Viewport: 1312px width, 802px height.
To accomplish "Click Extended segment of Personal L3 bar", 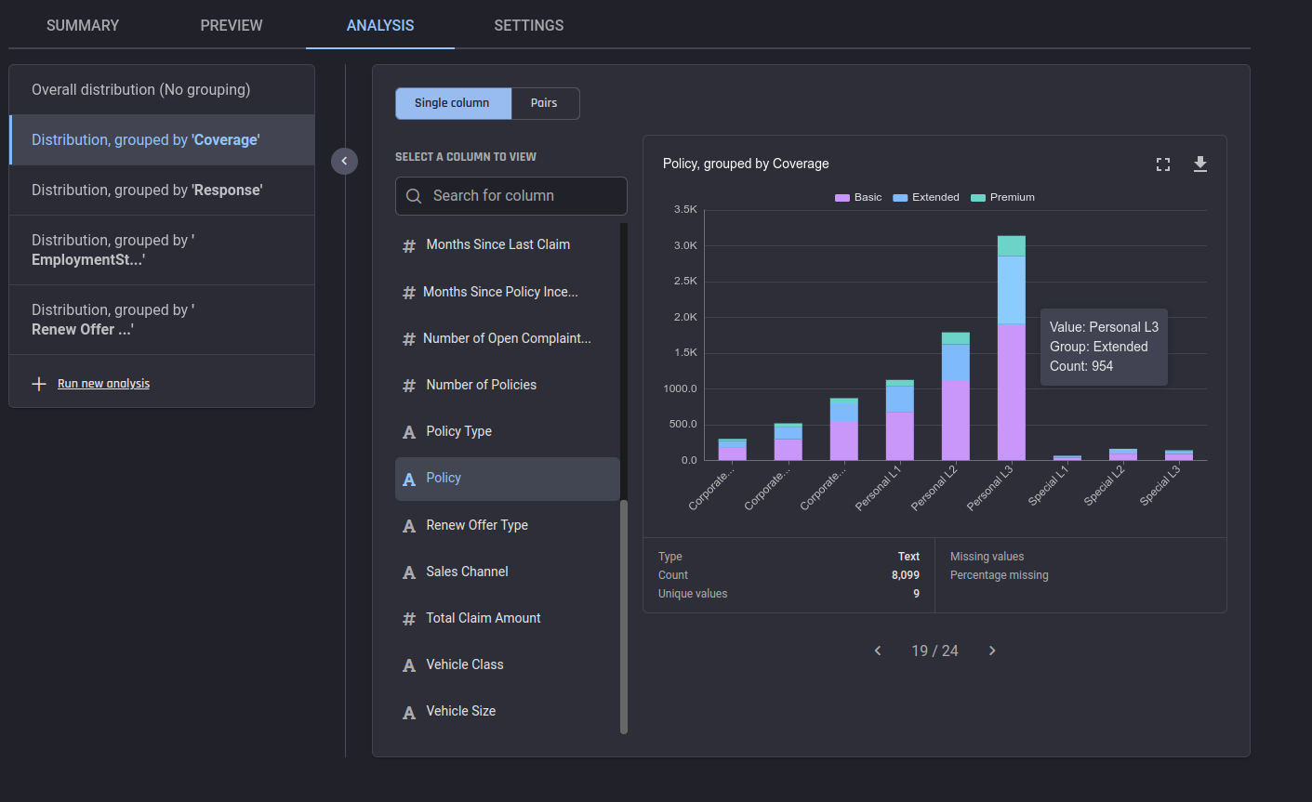I will pos(1012,290).
